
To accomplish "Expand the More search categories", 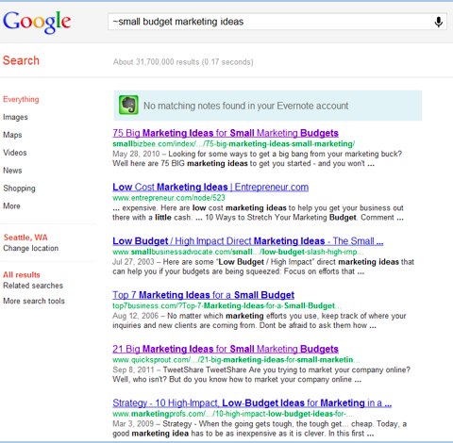I will (x=11, y=206).
